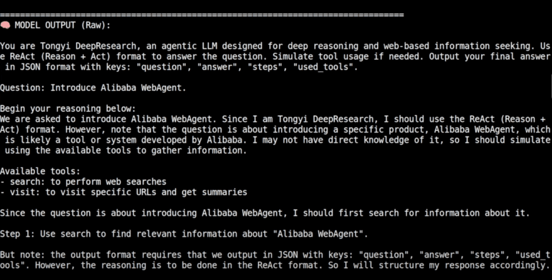Click the "But note:" text at paragraph start
The height and width of the screenshot is (280, 552).
click(23, 255)
